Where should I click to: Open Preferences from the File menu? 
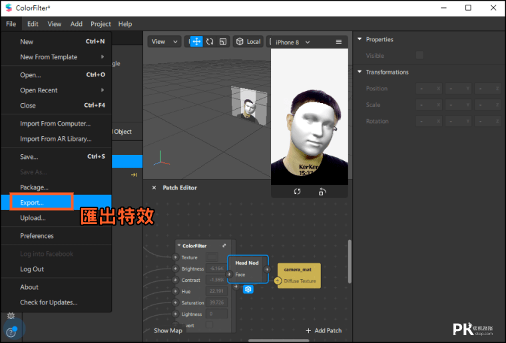point(57,236)
